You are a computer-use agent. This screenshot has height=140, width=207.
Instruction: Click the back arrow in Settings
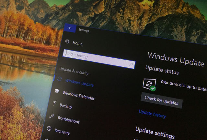click(x=70, y=28)
